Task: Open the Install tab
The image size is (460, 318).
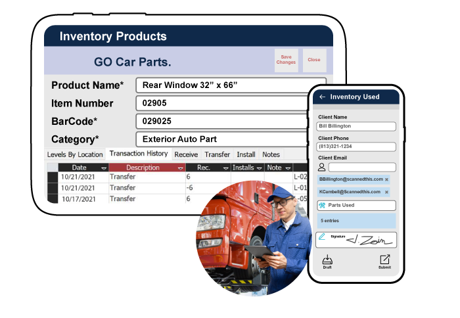Action: [x=246, y=154]
